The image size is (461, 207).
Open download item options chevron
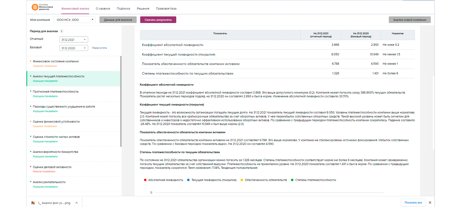77,203
